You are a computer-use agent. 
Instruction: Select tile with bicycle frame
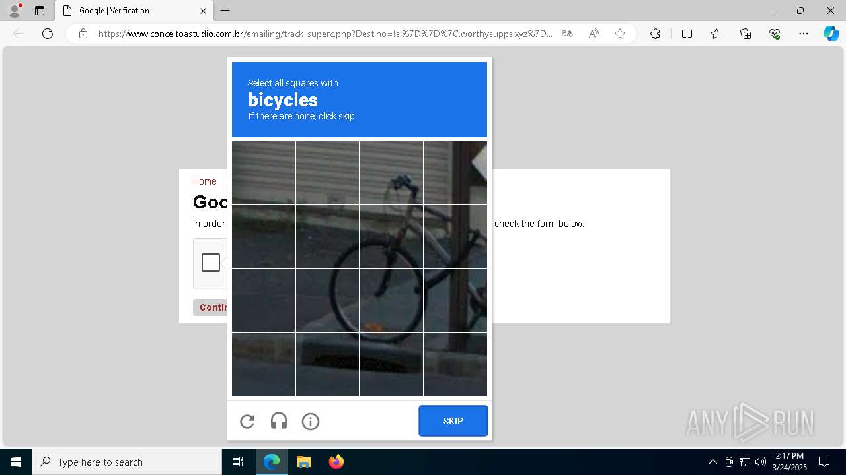(455, 236)
